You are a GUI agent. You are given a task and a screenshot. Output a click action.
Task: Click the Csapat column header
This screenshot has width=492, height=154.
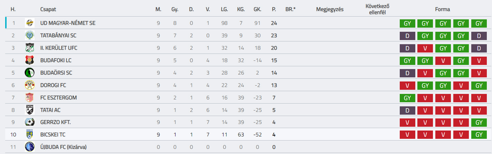(48, 9)
